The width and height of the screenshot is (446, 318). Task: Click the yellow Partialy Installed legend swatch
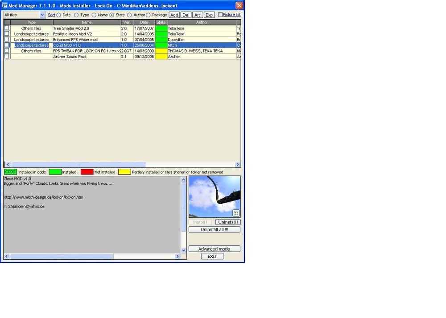point(124,172)
